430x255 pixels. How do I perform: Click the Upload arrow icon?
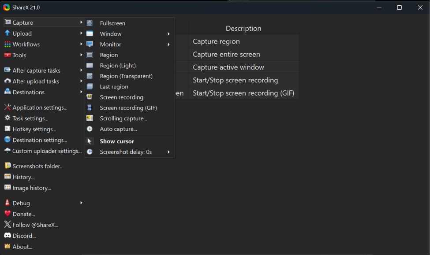pos(7,33)
